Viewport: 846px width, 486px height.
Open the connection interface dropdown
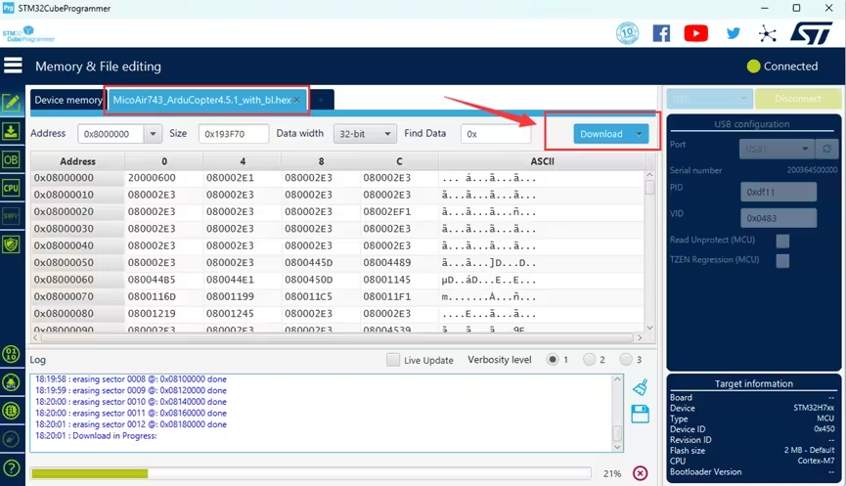pyautogui.click(x=709, y=99)
